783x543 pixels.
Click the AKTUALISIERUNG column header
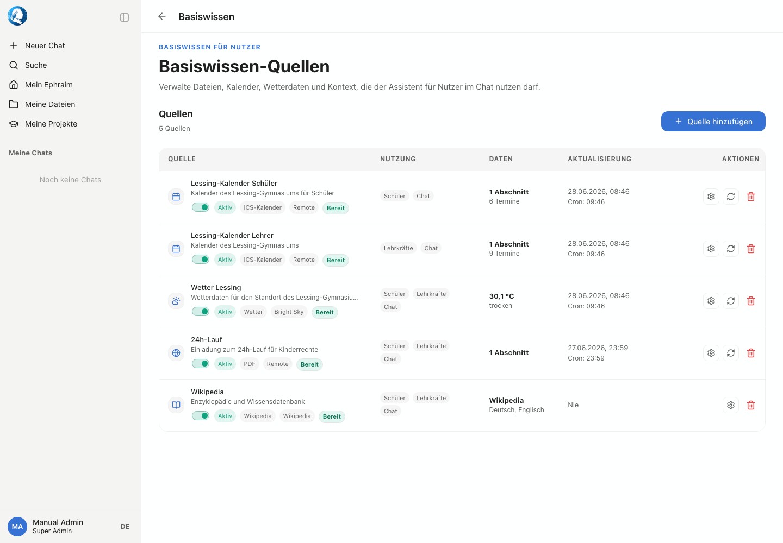tap(600, 159)
